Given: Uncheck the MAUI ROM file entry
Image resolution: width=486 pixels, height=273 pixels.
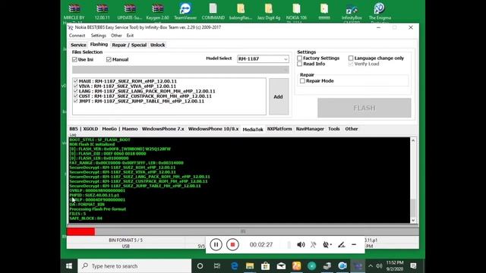Looking at the screenshot, I should [x=76, y=81].
